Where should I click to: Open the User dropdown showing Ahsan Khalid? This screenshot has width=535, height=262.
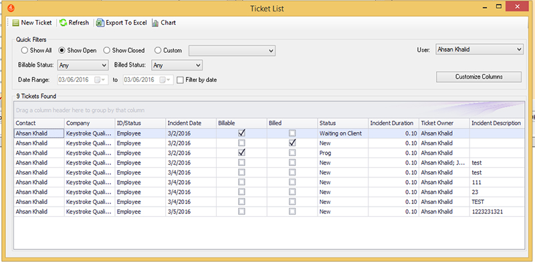click(479, 49)
